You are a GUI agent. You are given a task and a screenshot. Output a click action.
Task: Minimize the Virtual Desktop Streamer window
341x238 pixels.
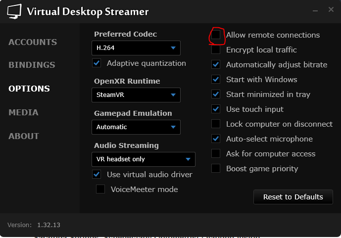(316, 10)
